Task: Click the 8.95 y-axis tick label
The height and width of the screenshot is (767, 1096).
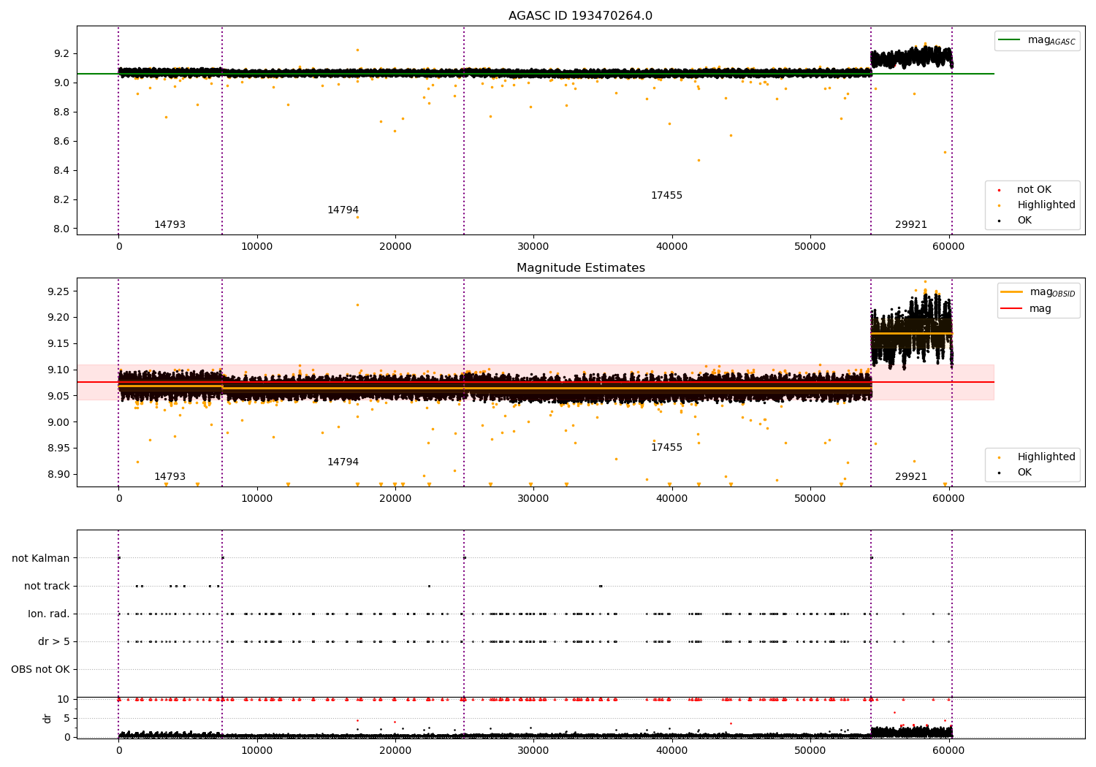Action: point(59,449)
